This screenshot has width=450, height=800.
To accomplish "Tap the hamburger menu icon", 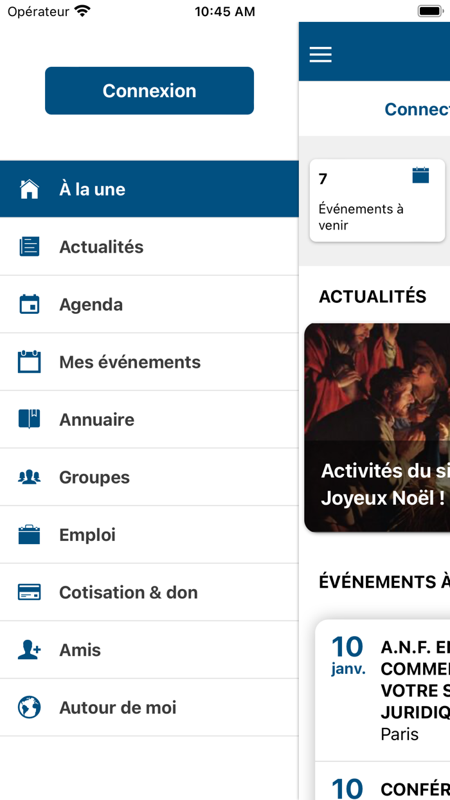I will pyautogui.click(x=320, y=54).
